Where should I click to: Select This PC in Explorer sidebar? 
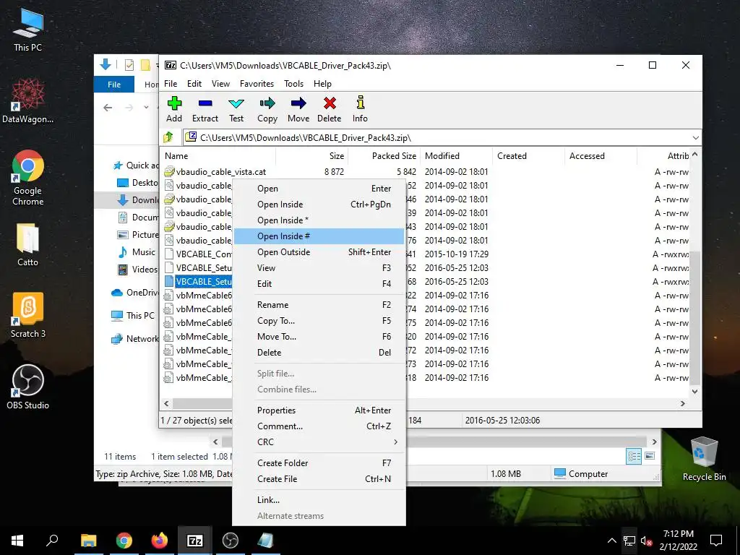(x=134, y=315)
